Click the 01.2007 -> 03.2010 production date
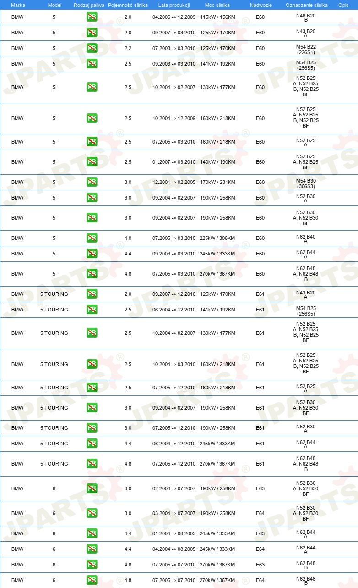The image size is (358, 588). click(174, 162)
